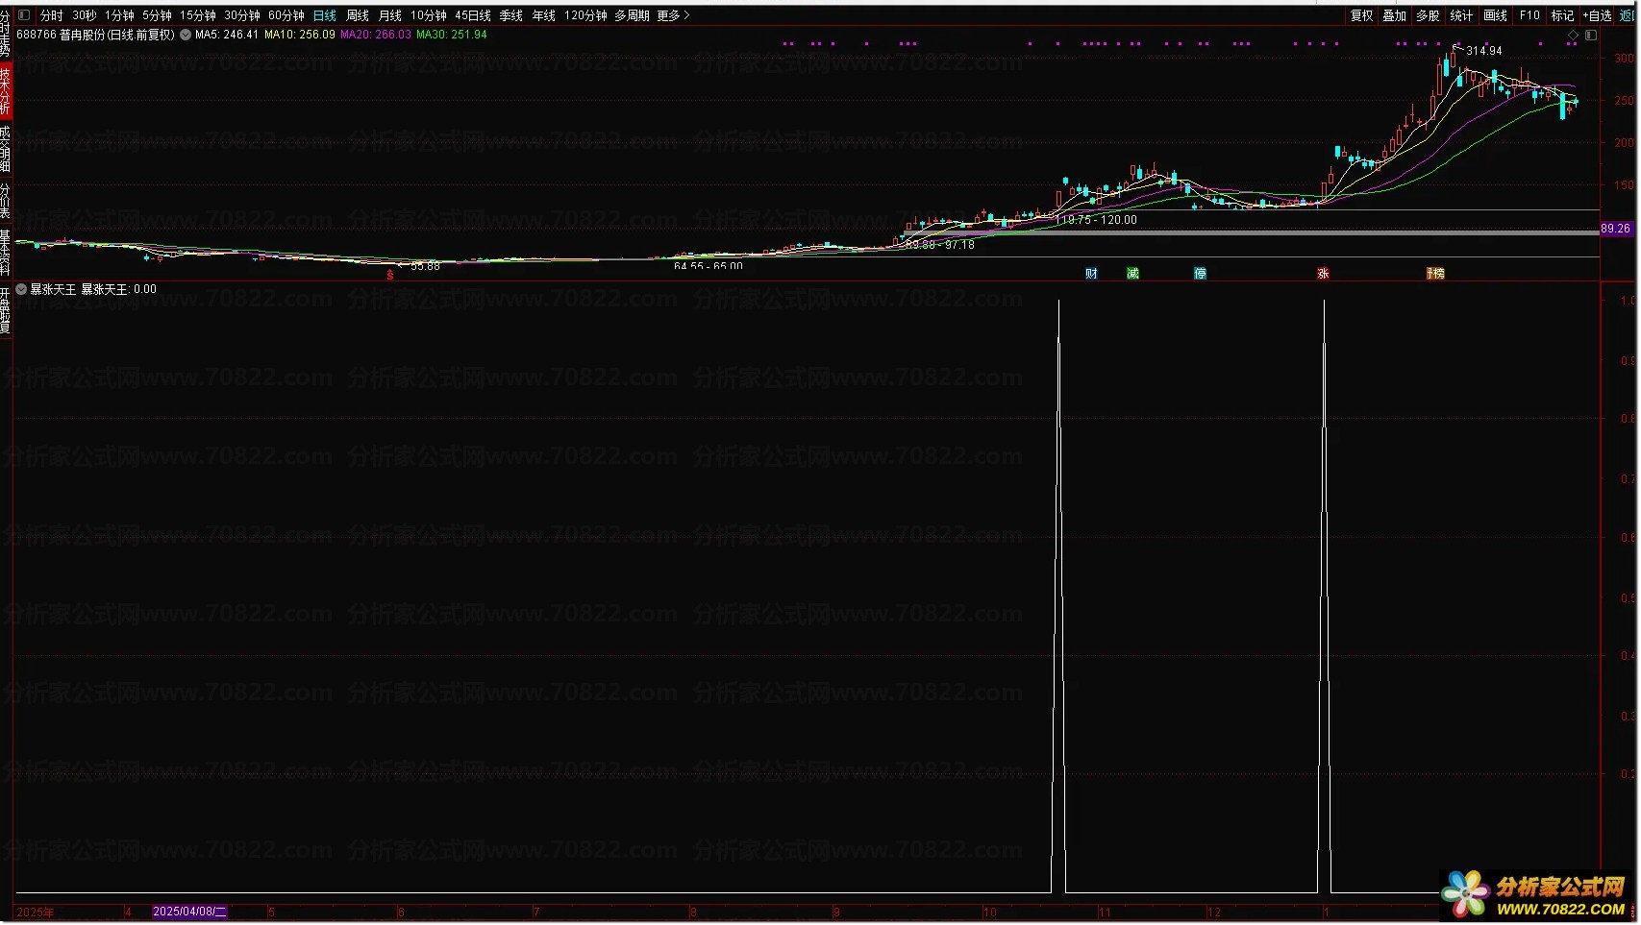Viewport: 1641px width, 925px height.
Task: Select the 120分钟 period
Action: point(585,15)
